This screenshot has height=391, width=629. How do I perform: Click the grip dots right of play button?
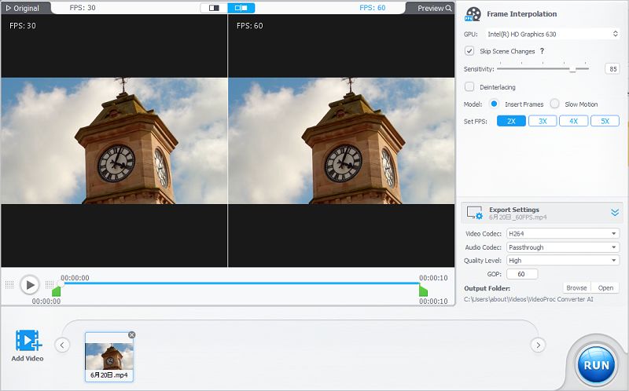click(50, 285)
